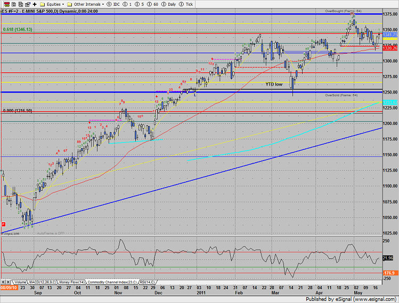Screen dimensions: 399x303
Task: Click the OverBought (Frame: 64) label
Action: click(343, 11)
